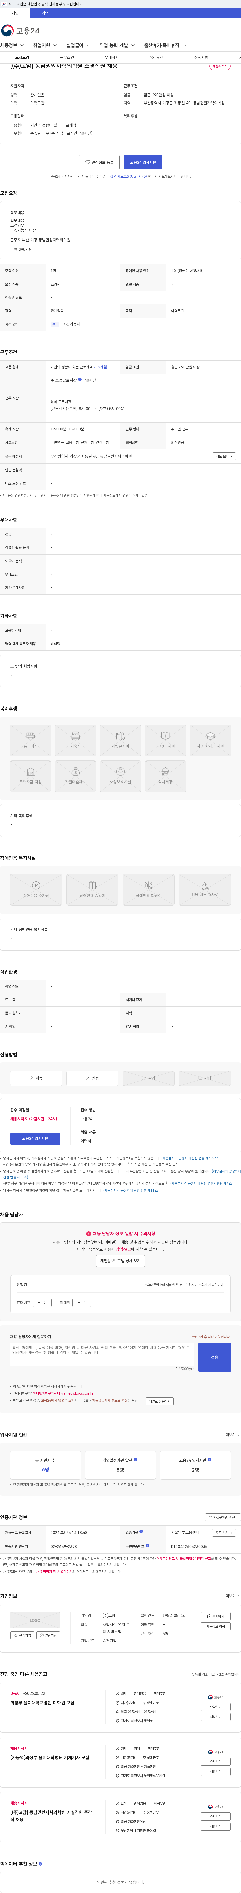
Task: Open the 지도 보기 dropdown for 근무 예정지
Action: tap(224, 456)
